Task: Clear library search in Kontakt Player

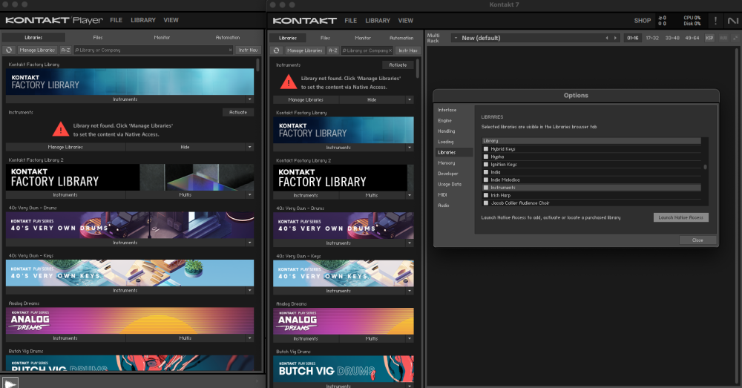Action: (x=231, y=50)
